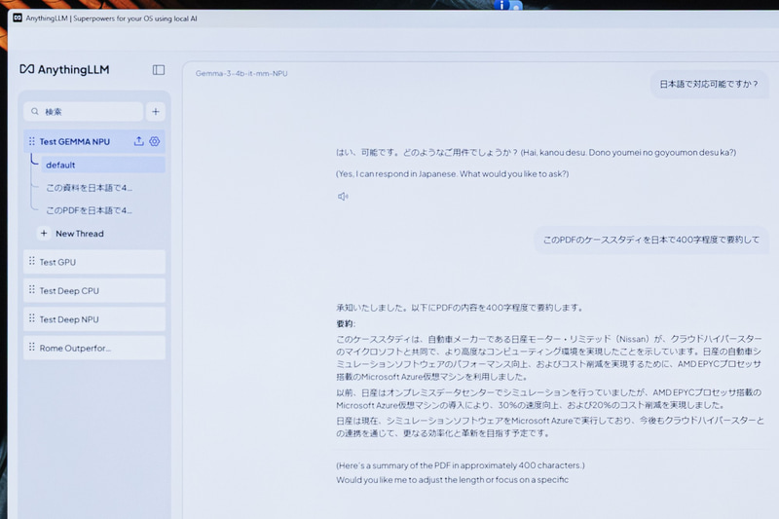779x519 pixels.
Task: Open the default thread
Action: tap(103, 165)
